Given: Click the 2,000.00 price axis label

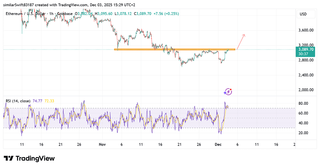Looking at the screenshot, I should coord(306,90).
